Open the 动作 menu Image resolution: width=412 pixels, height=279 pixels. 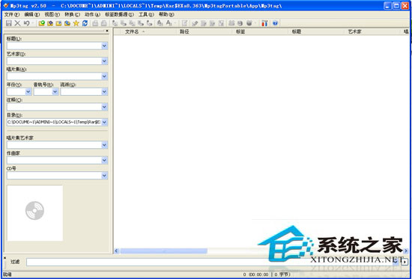92,14
